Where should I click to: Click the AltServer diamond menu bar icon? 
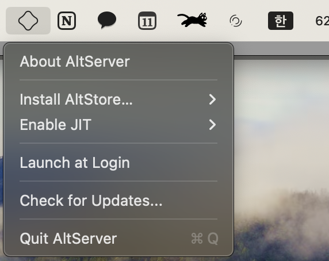pyautogui.click(x=28, y=21)
